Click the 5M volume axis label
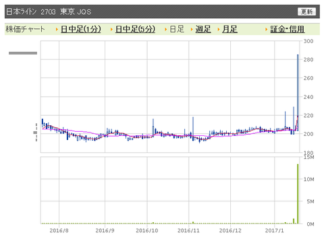This screenshot has height=243, width=324. [x=310, y=201]
